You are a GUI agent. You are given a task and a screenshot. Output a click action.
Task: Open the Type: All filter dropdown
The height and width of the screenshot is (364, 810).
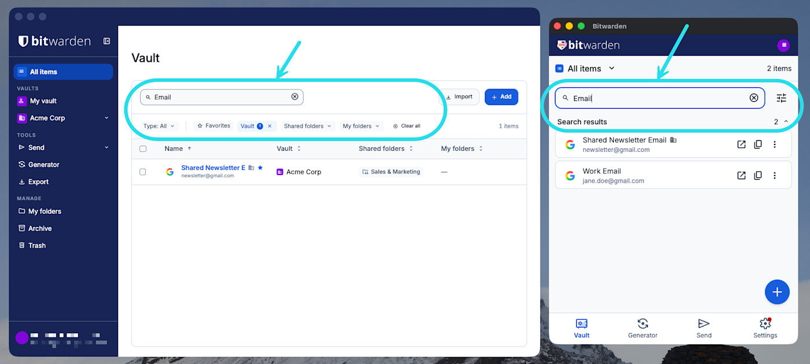pyautogui.click(x=159, y=126)
